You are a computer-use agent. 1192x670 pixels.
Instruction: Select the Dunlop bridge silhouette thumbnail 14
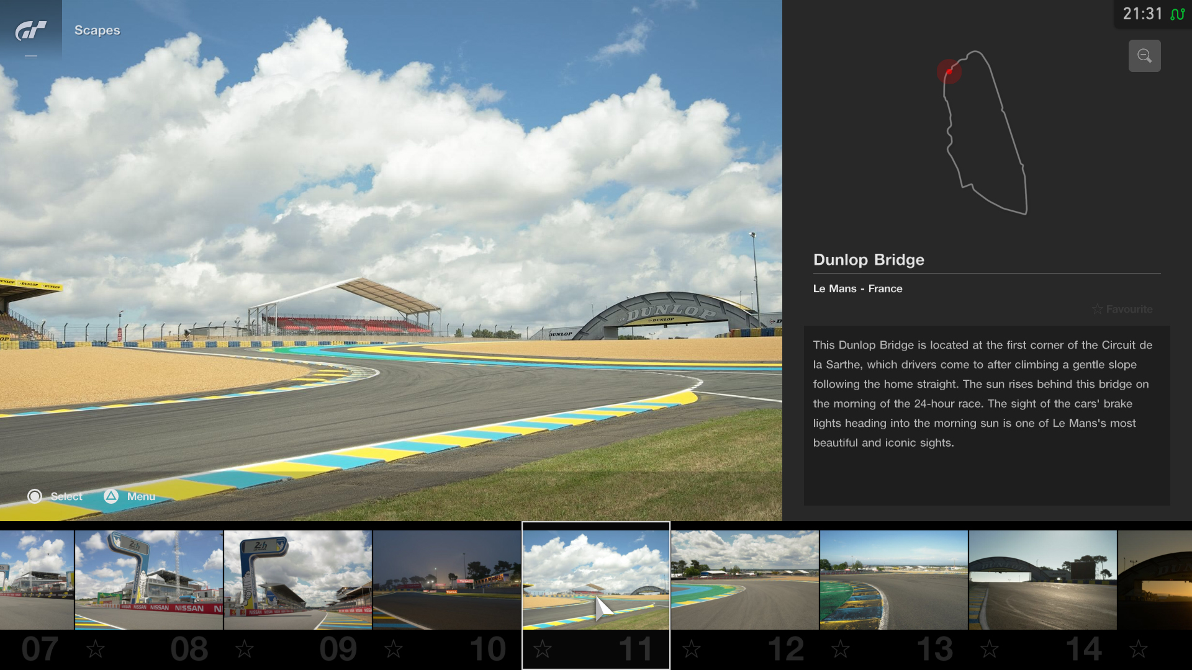(x=1043, y=580)
